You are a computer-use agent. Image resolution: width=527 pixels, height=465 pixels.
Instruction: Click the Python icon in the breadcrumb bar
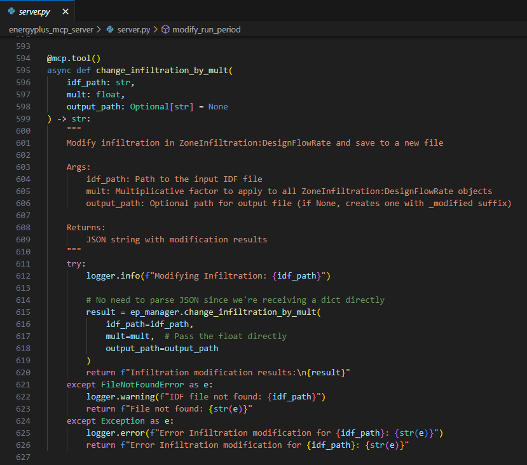point(110,29)
